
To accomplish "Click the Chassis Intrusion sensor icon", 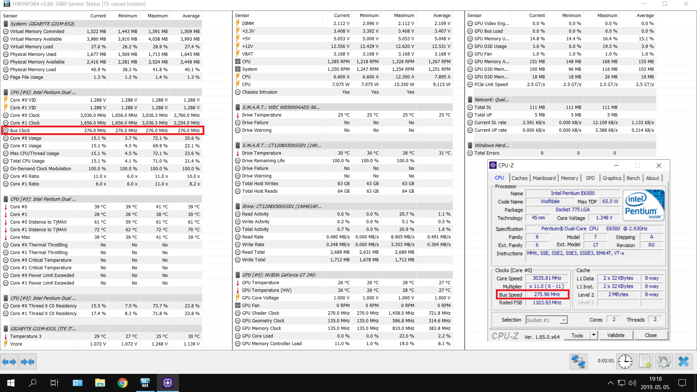I will [x=238, y=92].
